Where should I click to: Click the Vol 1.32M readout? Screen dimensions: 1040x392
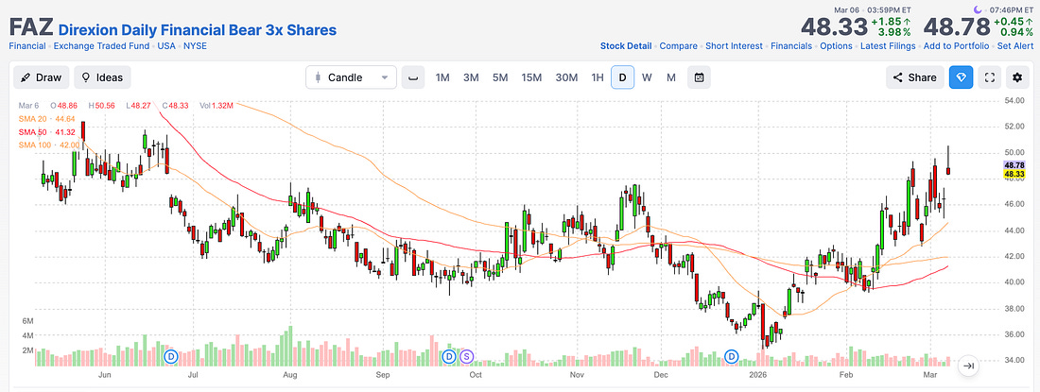217,105
